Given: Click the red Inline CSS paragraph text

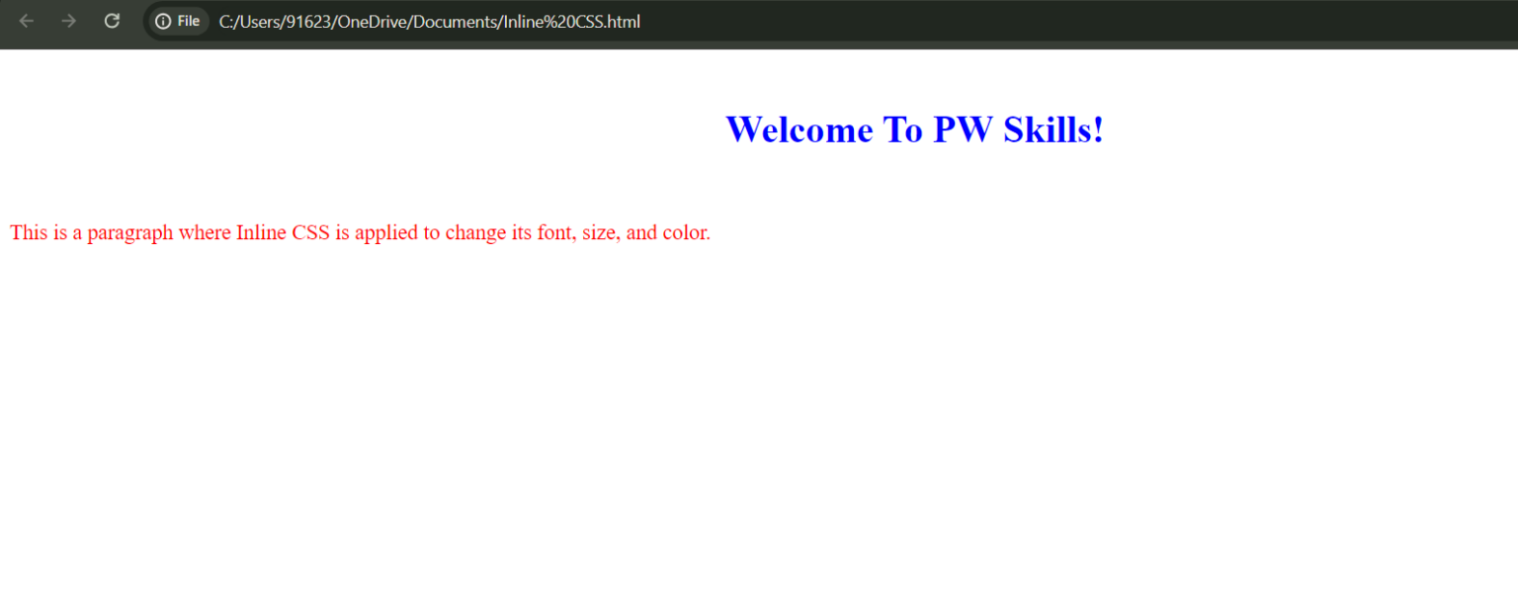Looking at the screenshot, I should [x=360, y=232].
